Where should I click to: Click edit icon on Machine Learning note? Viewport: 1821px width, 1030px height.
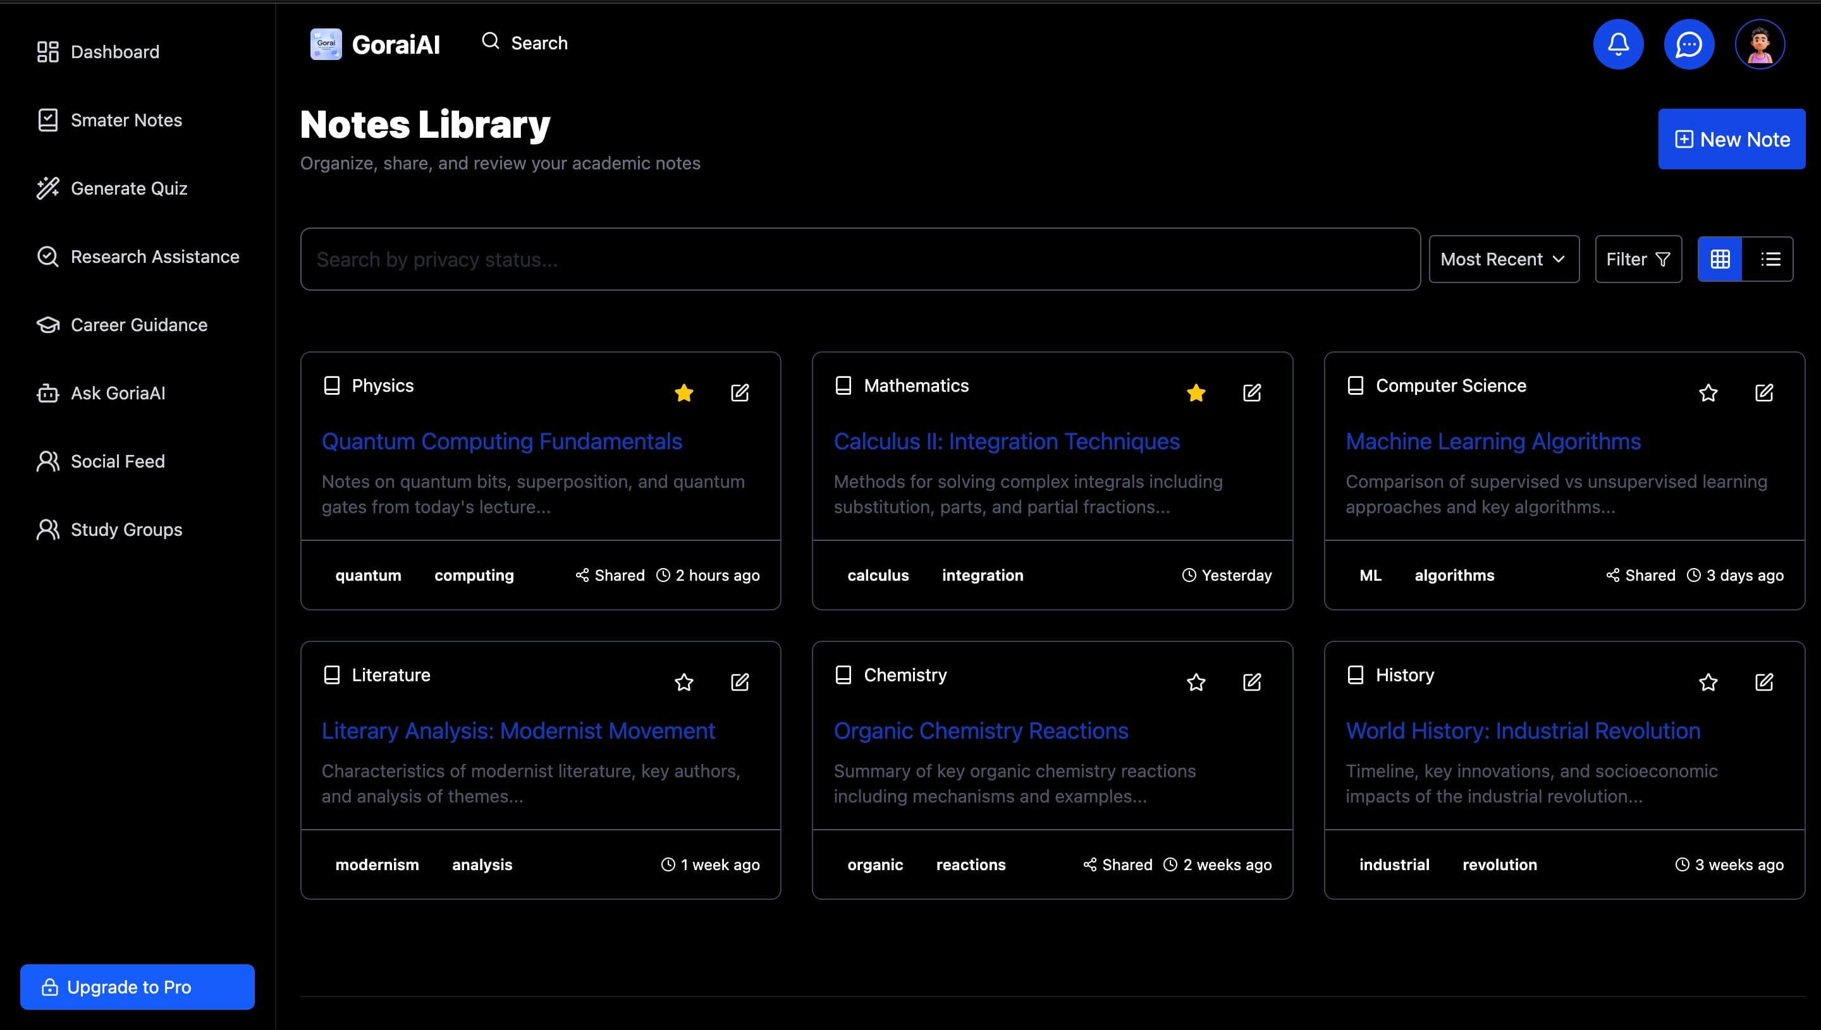(x=1763, y=392)
